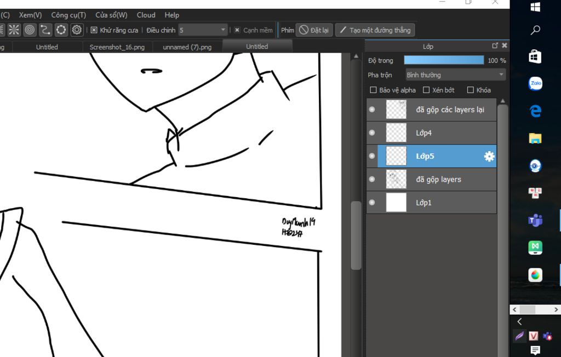This screenshot has width=561, height=357.
Task: Show hidden system tray icons
Action: tap(519, 321)
